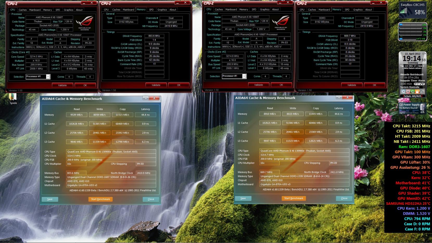Click Save in AIDA64 DDR3-1607 window
Image resolution: width=432 pixels, height=243 pixels.
pos(50,199)
